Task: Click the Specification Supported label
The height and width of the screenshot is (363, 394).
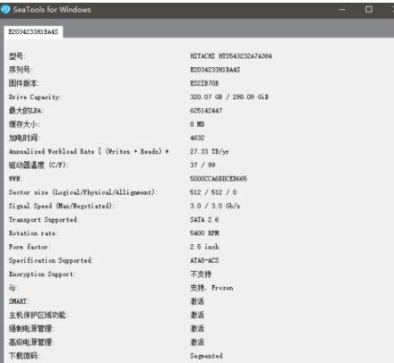Action: click(x=51, y=260)
